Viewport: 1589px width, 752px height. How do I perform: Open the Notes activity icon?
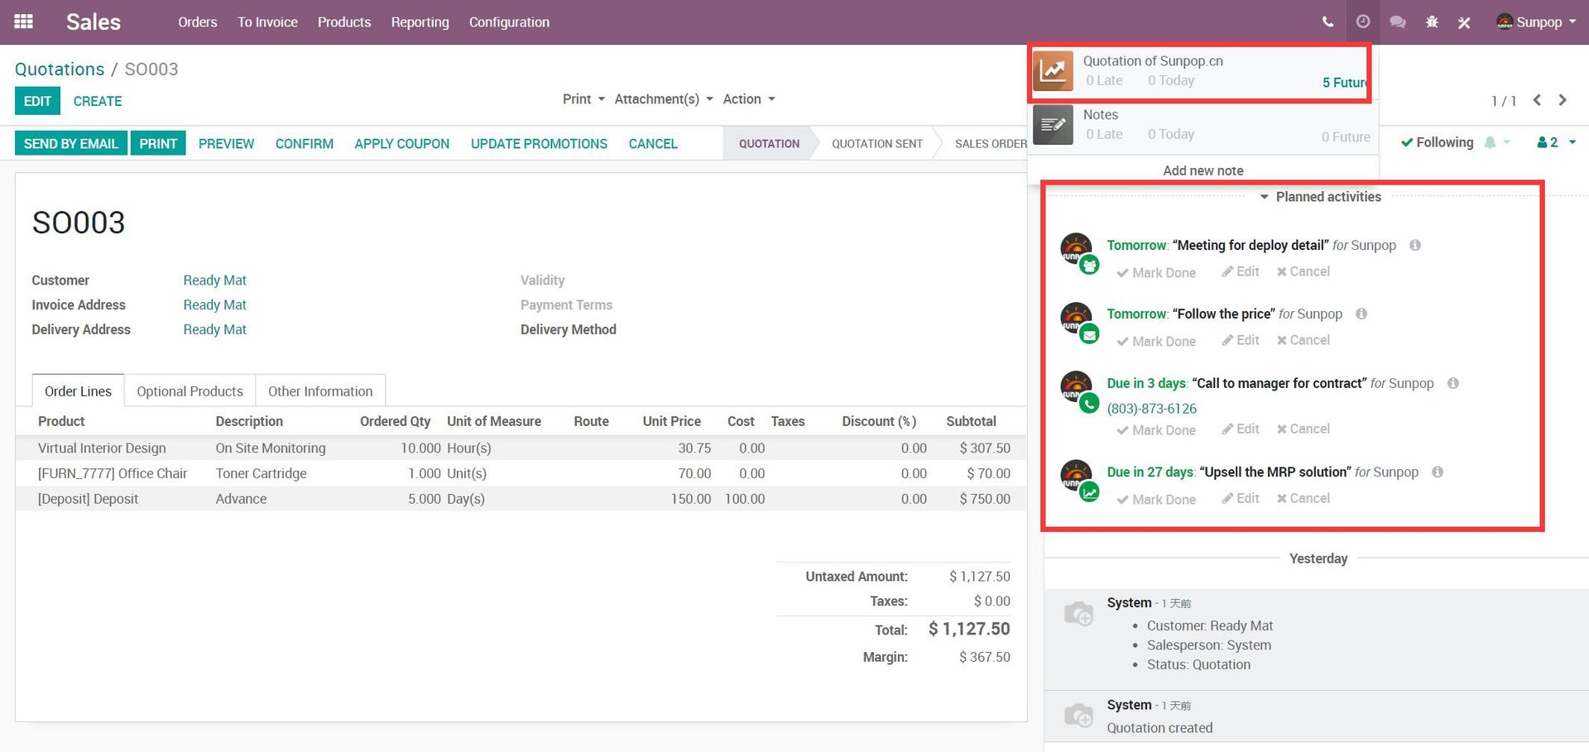click(x=1053, y=125)
